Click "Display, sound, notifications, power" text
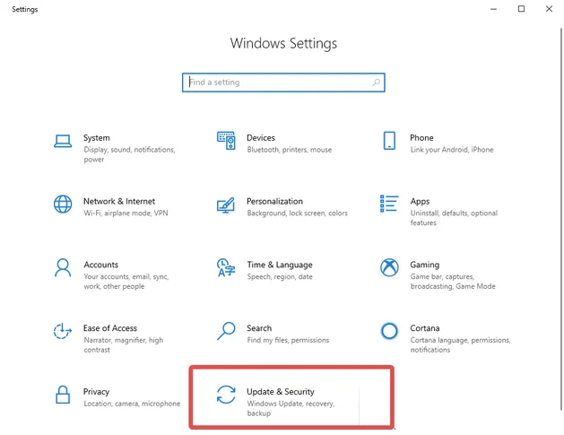 [129, 154]
